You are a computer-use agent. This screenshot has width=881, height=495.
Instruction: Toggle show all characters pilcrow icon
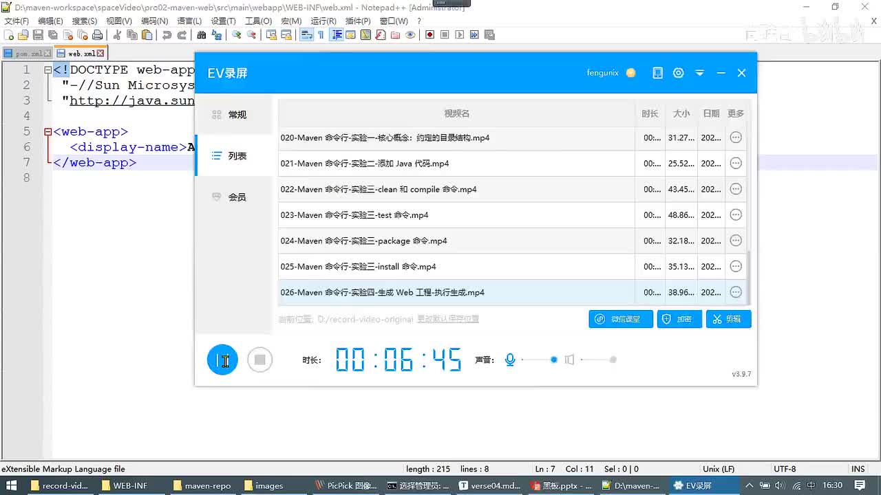tap(321, 35)
